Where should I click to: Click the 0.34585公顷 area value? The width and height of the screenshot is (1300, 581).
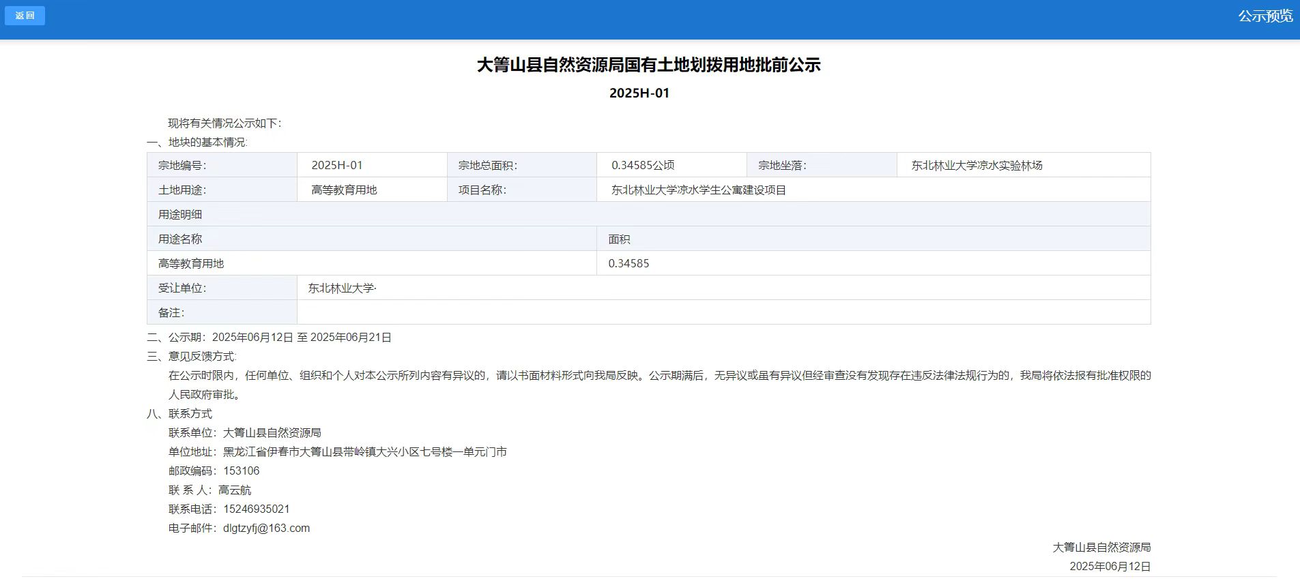pyautogui.click(x=643, y=165)
